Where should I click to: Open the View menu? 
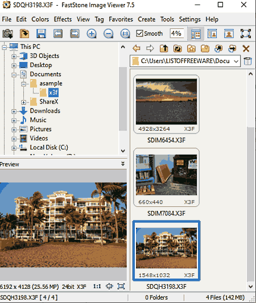pos(83,19)
